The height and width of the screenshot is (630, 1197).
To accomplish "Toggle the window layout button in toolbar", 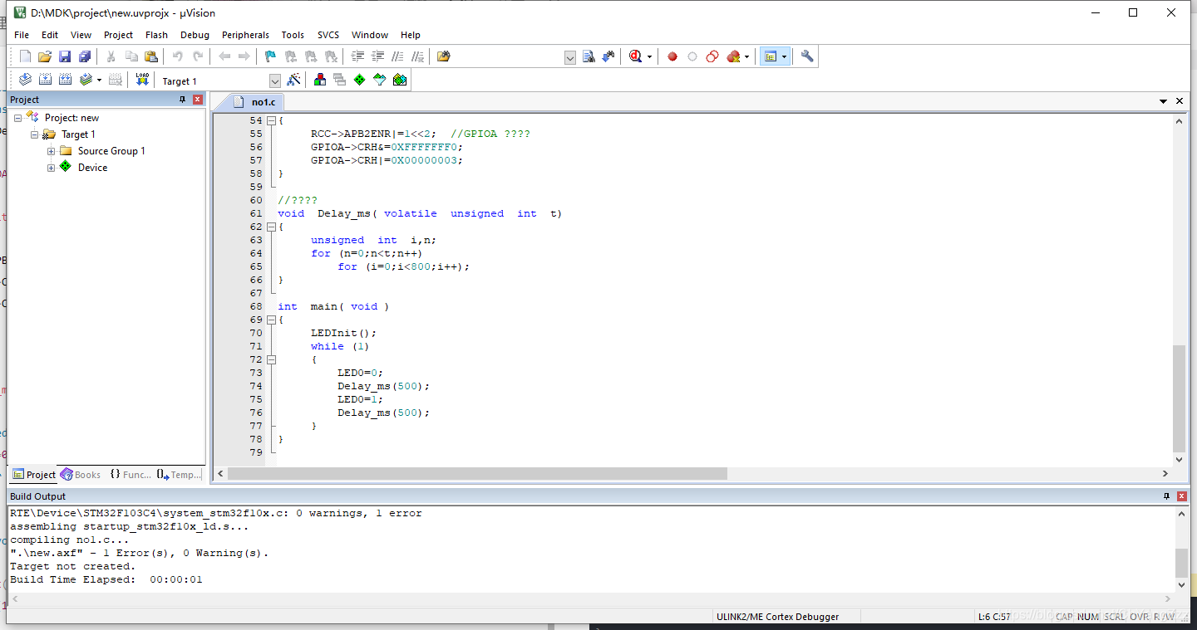I will (771, 56).
